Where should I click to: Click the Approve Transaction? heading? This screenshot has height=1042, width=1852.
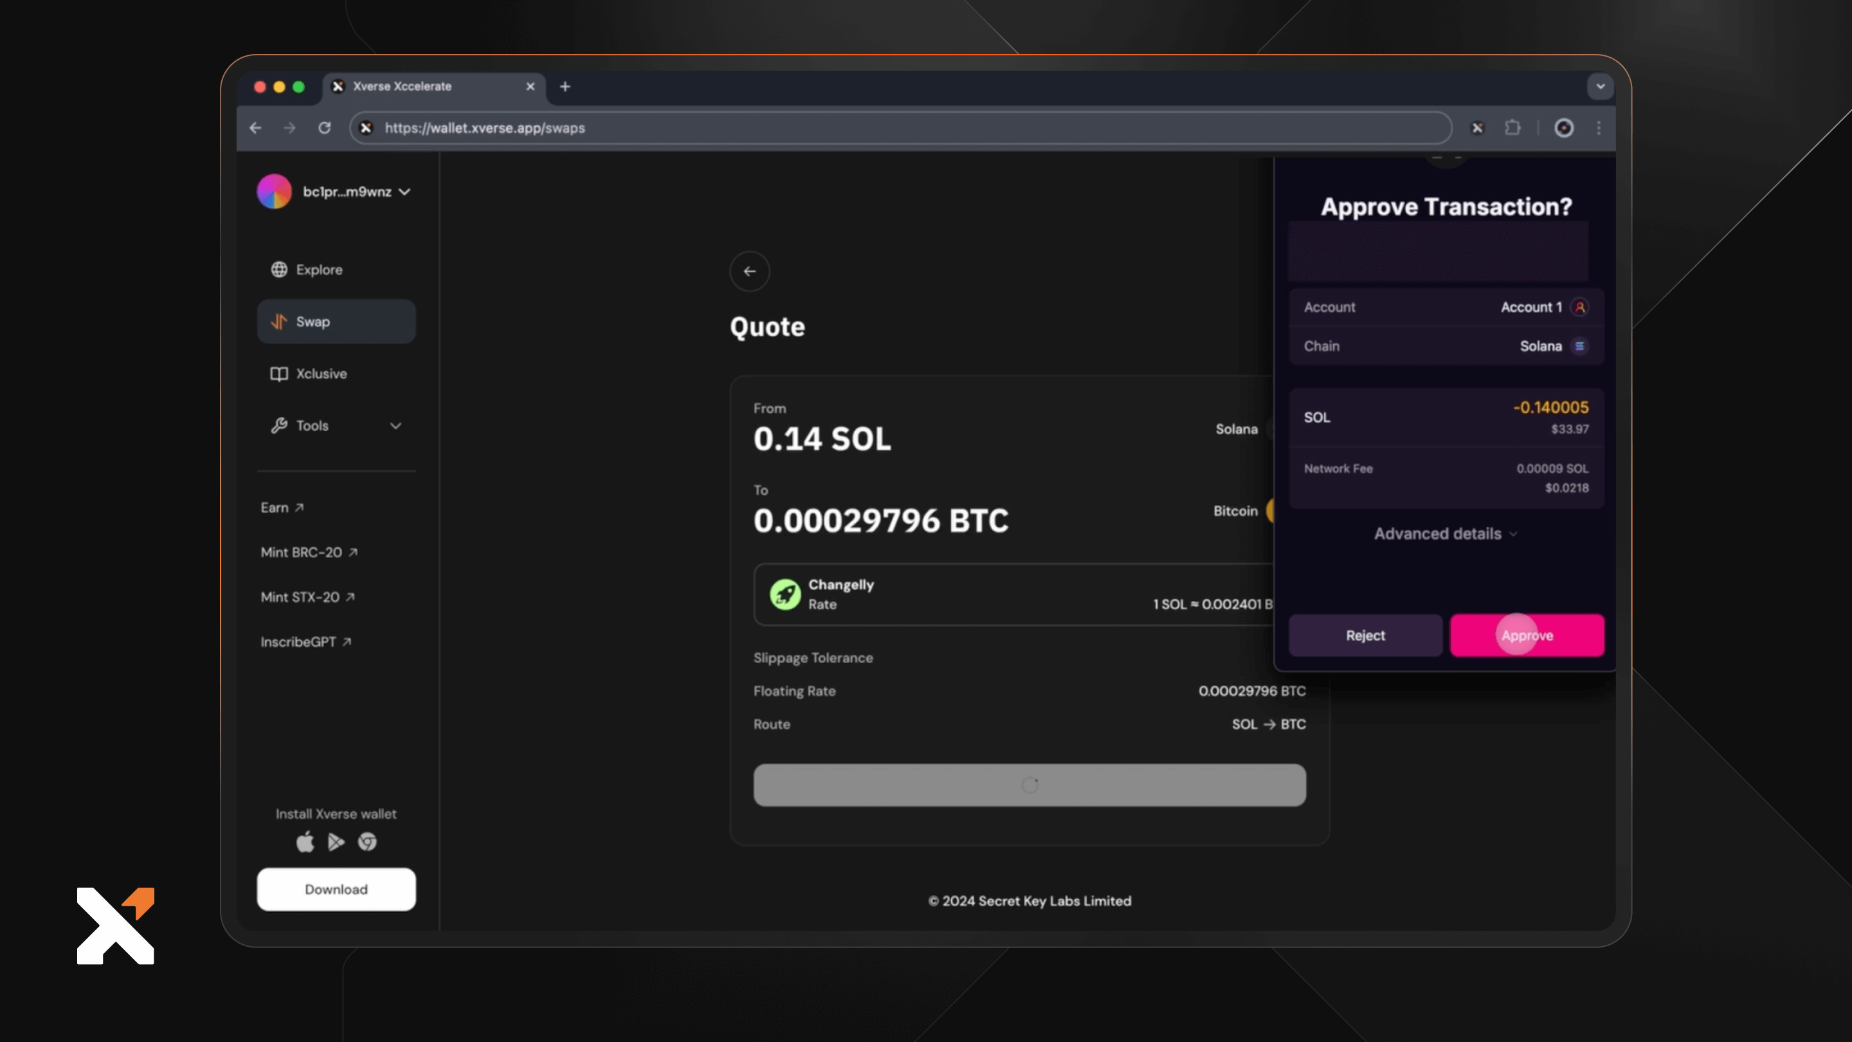click(x=1446, y=207)
